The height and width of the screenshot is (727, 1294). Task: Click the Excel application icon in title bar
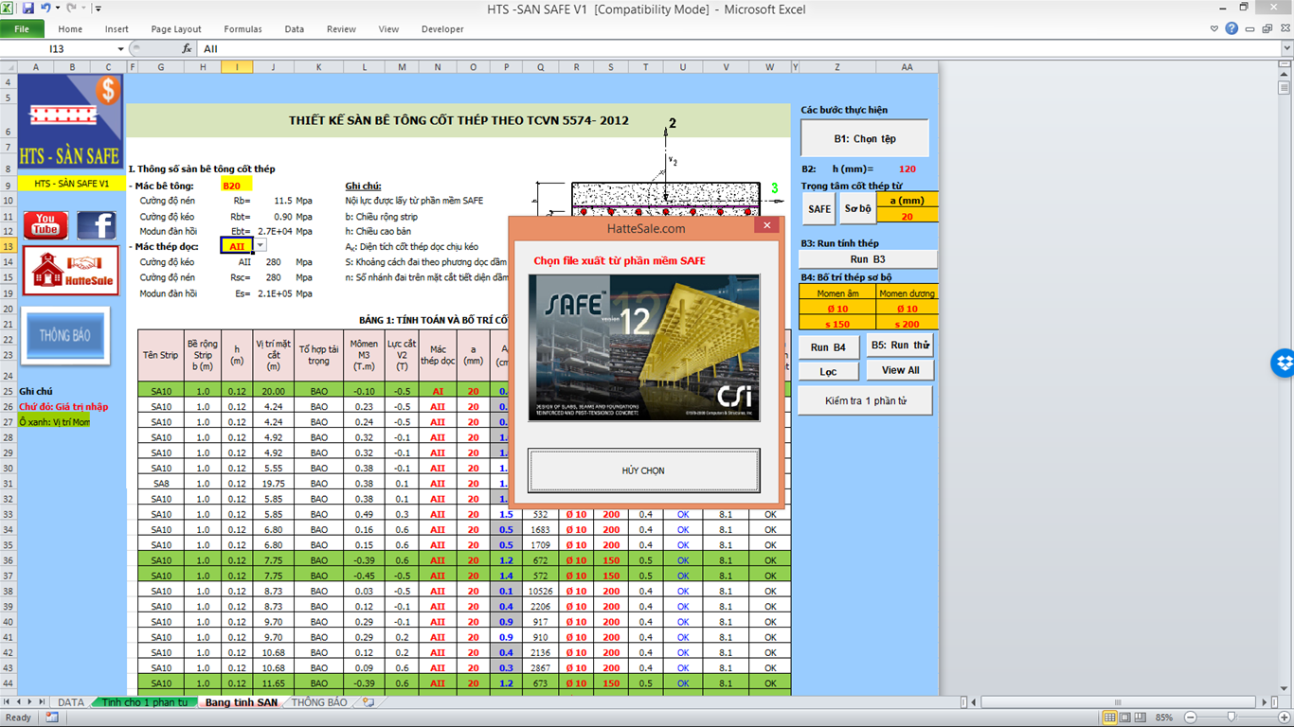pos(9,9)
